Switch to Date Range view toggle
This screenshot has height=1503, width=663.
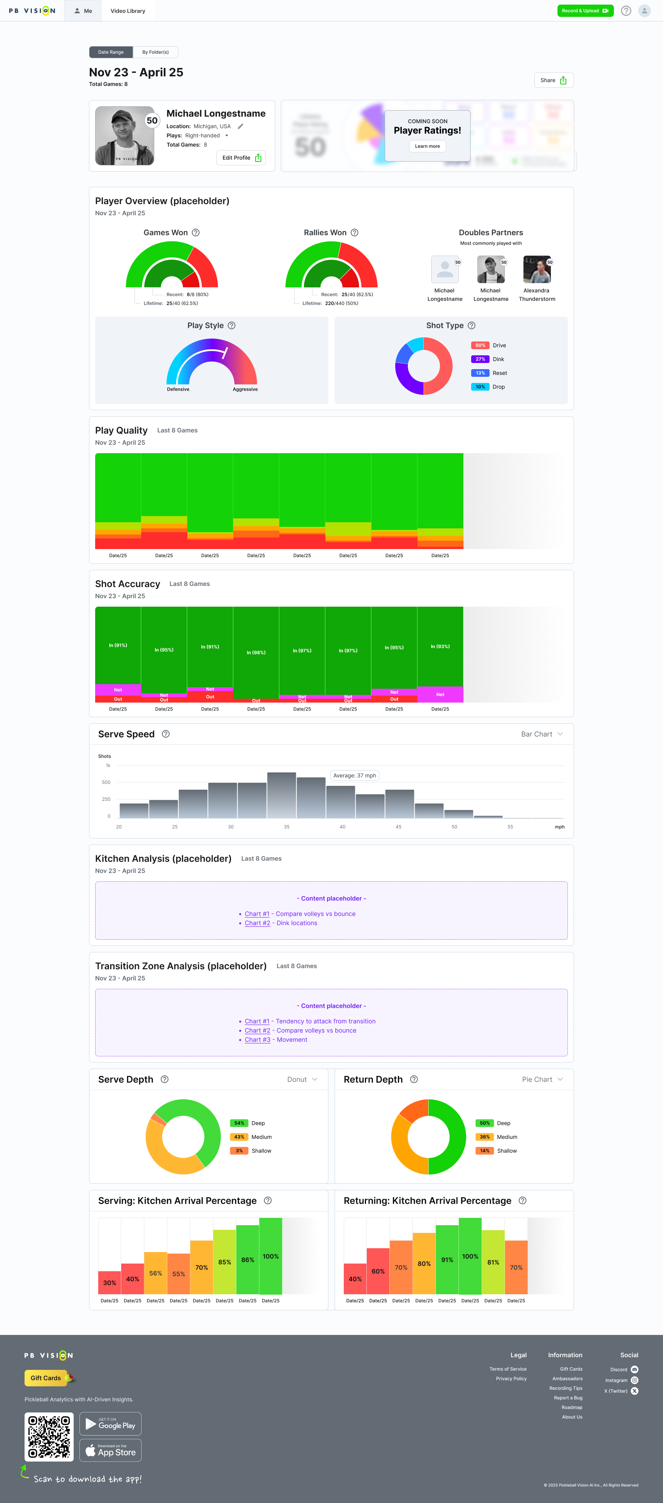click(x=111, y=52)
